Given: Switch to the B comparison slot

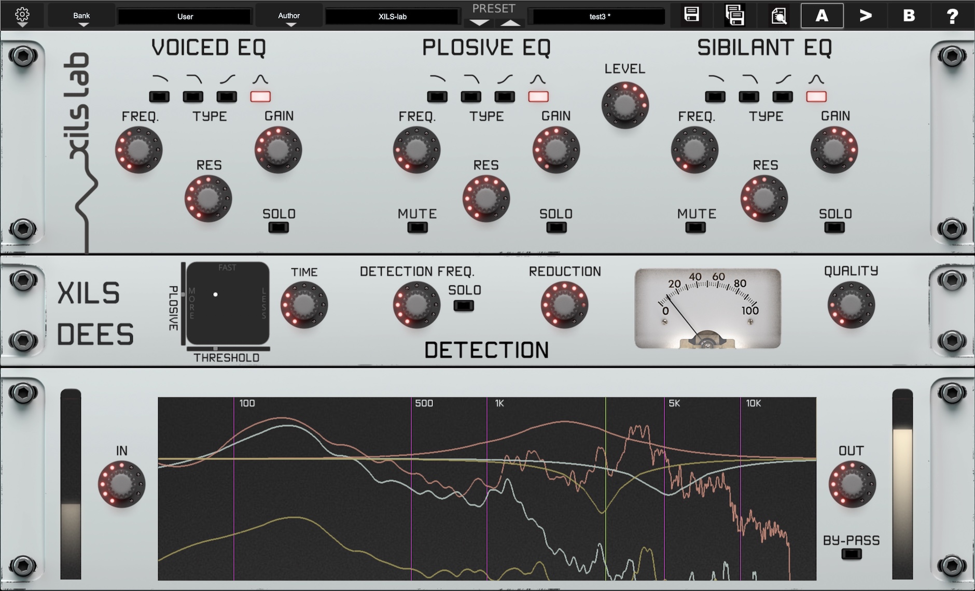Looking at the screenshot, I should coord(909,16).
